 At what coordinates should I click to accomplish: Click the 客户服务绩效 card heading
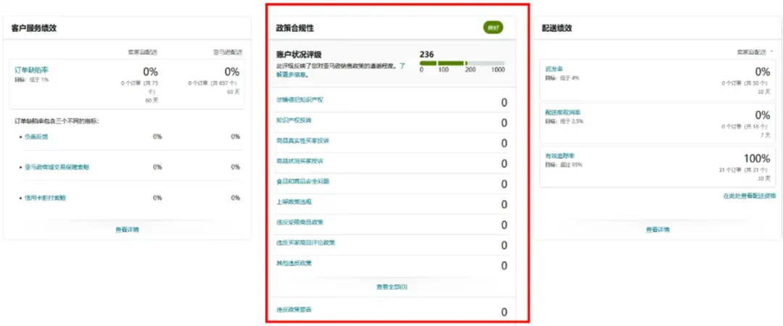point(34,28)
